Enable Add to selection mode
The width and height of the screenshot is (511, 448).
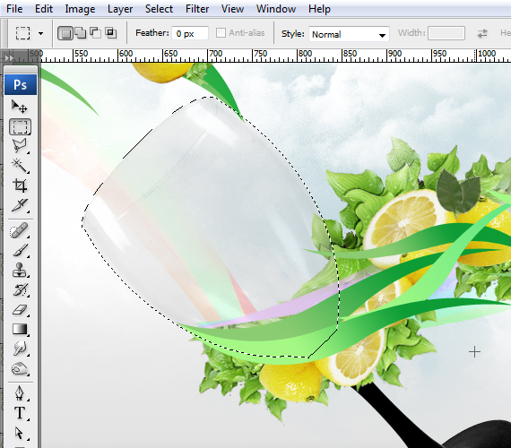[x=81, y=33]
